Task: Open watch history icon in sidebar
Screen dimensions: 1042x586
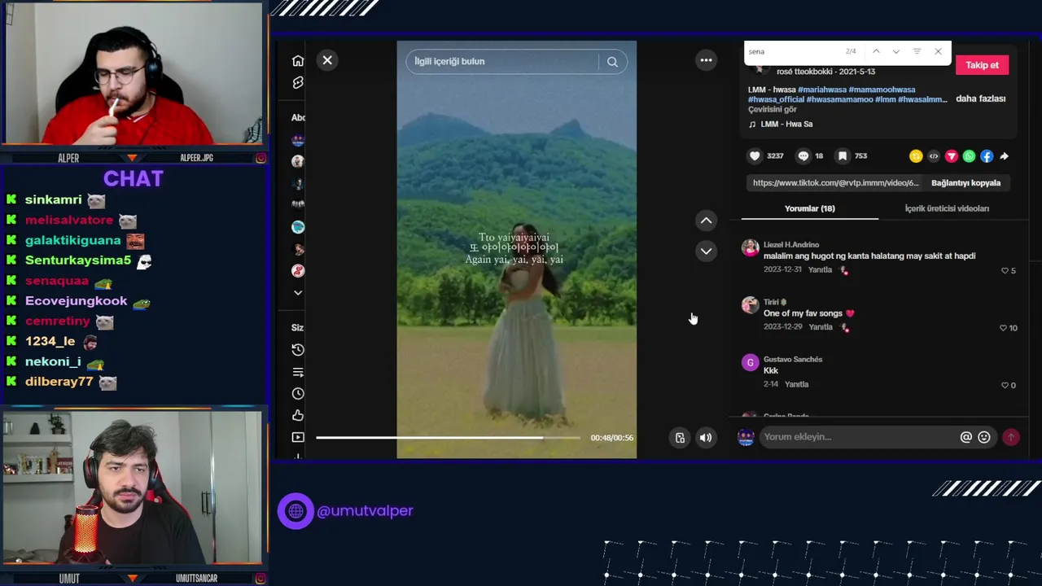Action: point(298,350)
